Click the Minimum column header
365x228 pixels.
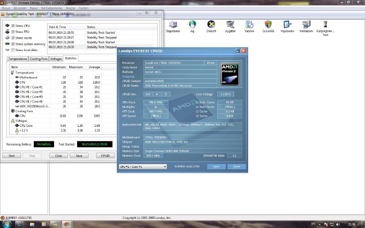(59, 67)
